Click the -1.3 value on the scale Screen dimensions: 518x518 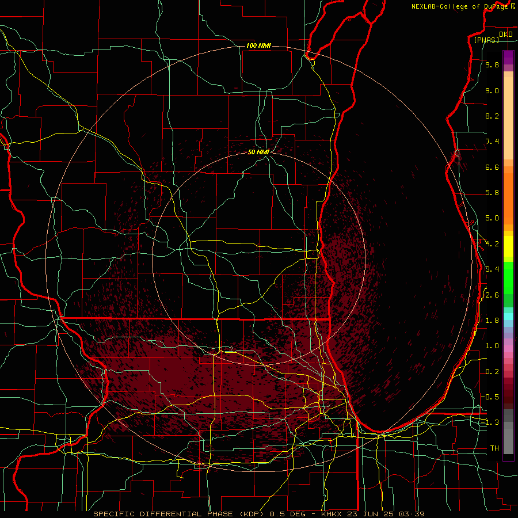pos(490,422)
